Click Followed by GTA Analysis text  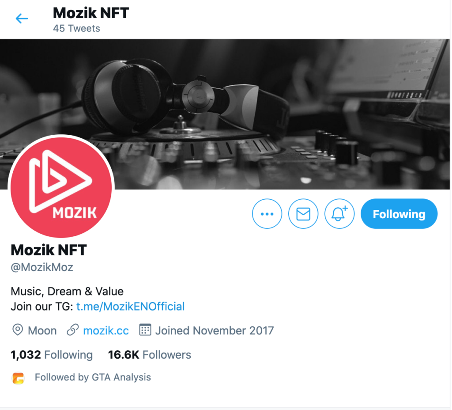point(93,377)
